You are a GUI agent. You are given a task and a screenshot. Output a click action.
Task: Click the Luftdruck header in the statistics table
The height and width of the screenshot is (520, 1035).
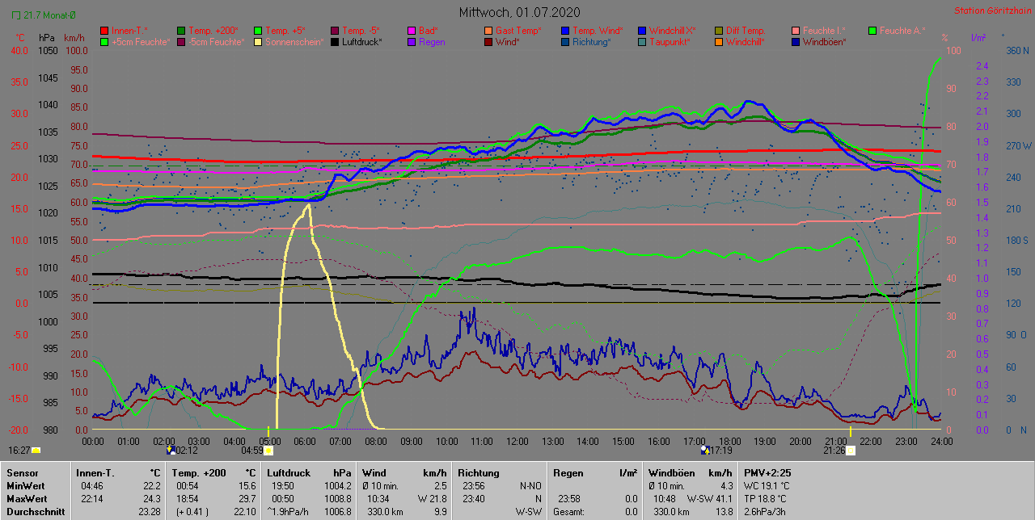(287, 473)
